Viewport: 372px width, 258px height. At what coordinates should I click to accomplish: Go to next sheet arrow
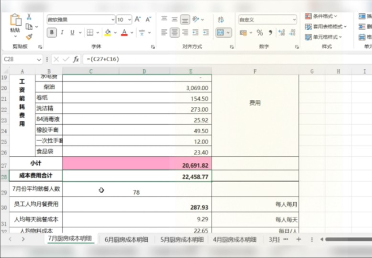click(x=23, y=239)
